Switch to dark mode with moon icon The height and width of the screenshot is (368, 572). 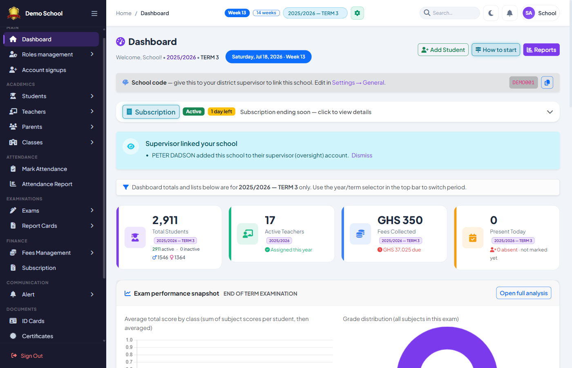(x=491, y=13)
